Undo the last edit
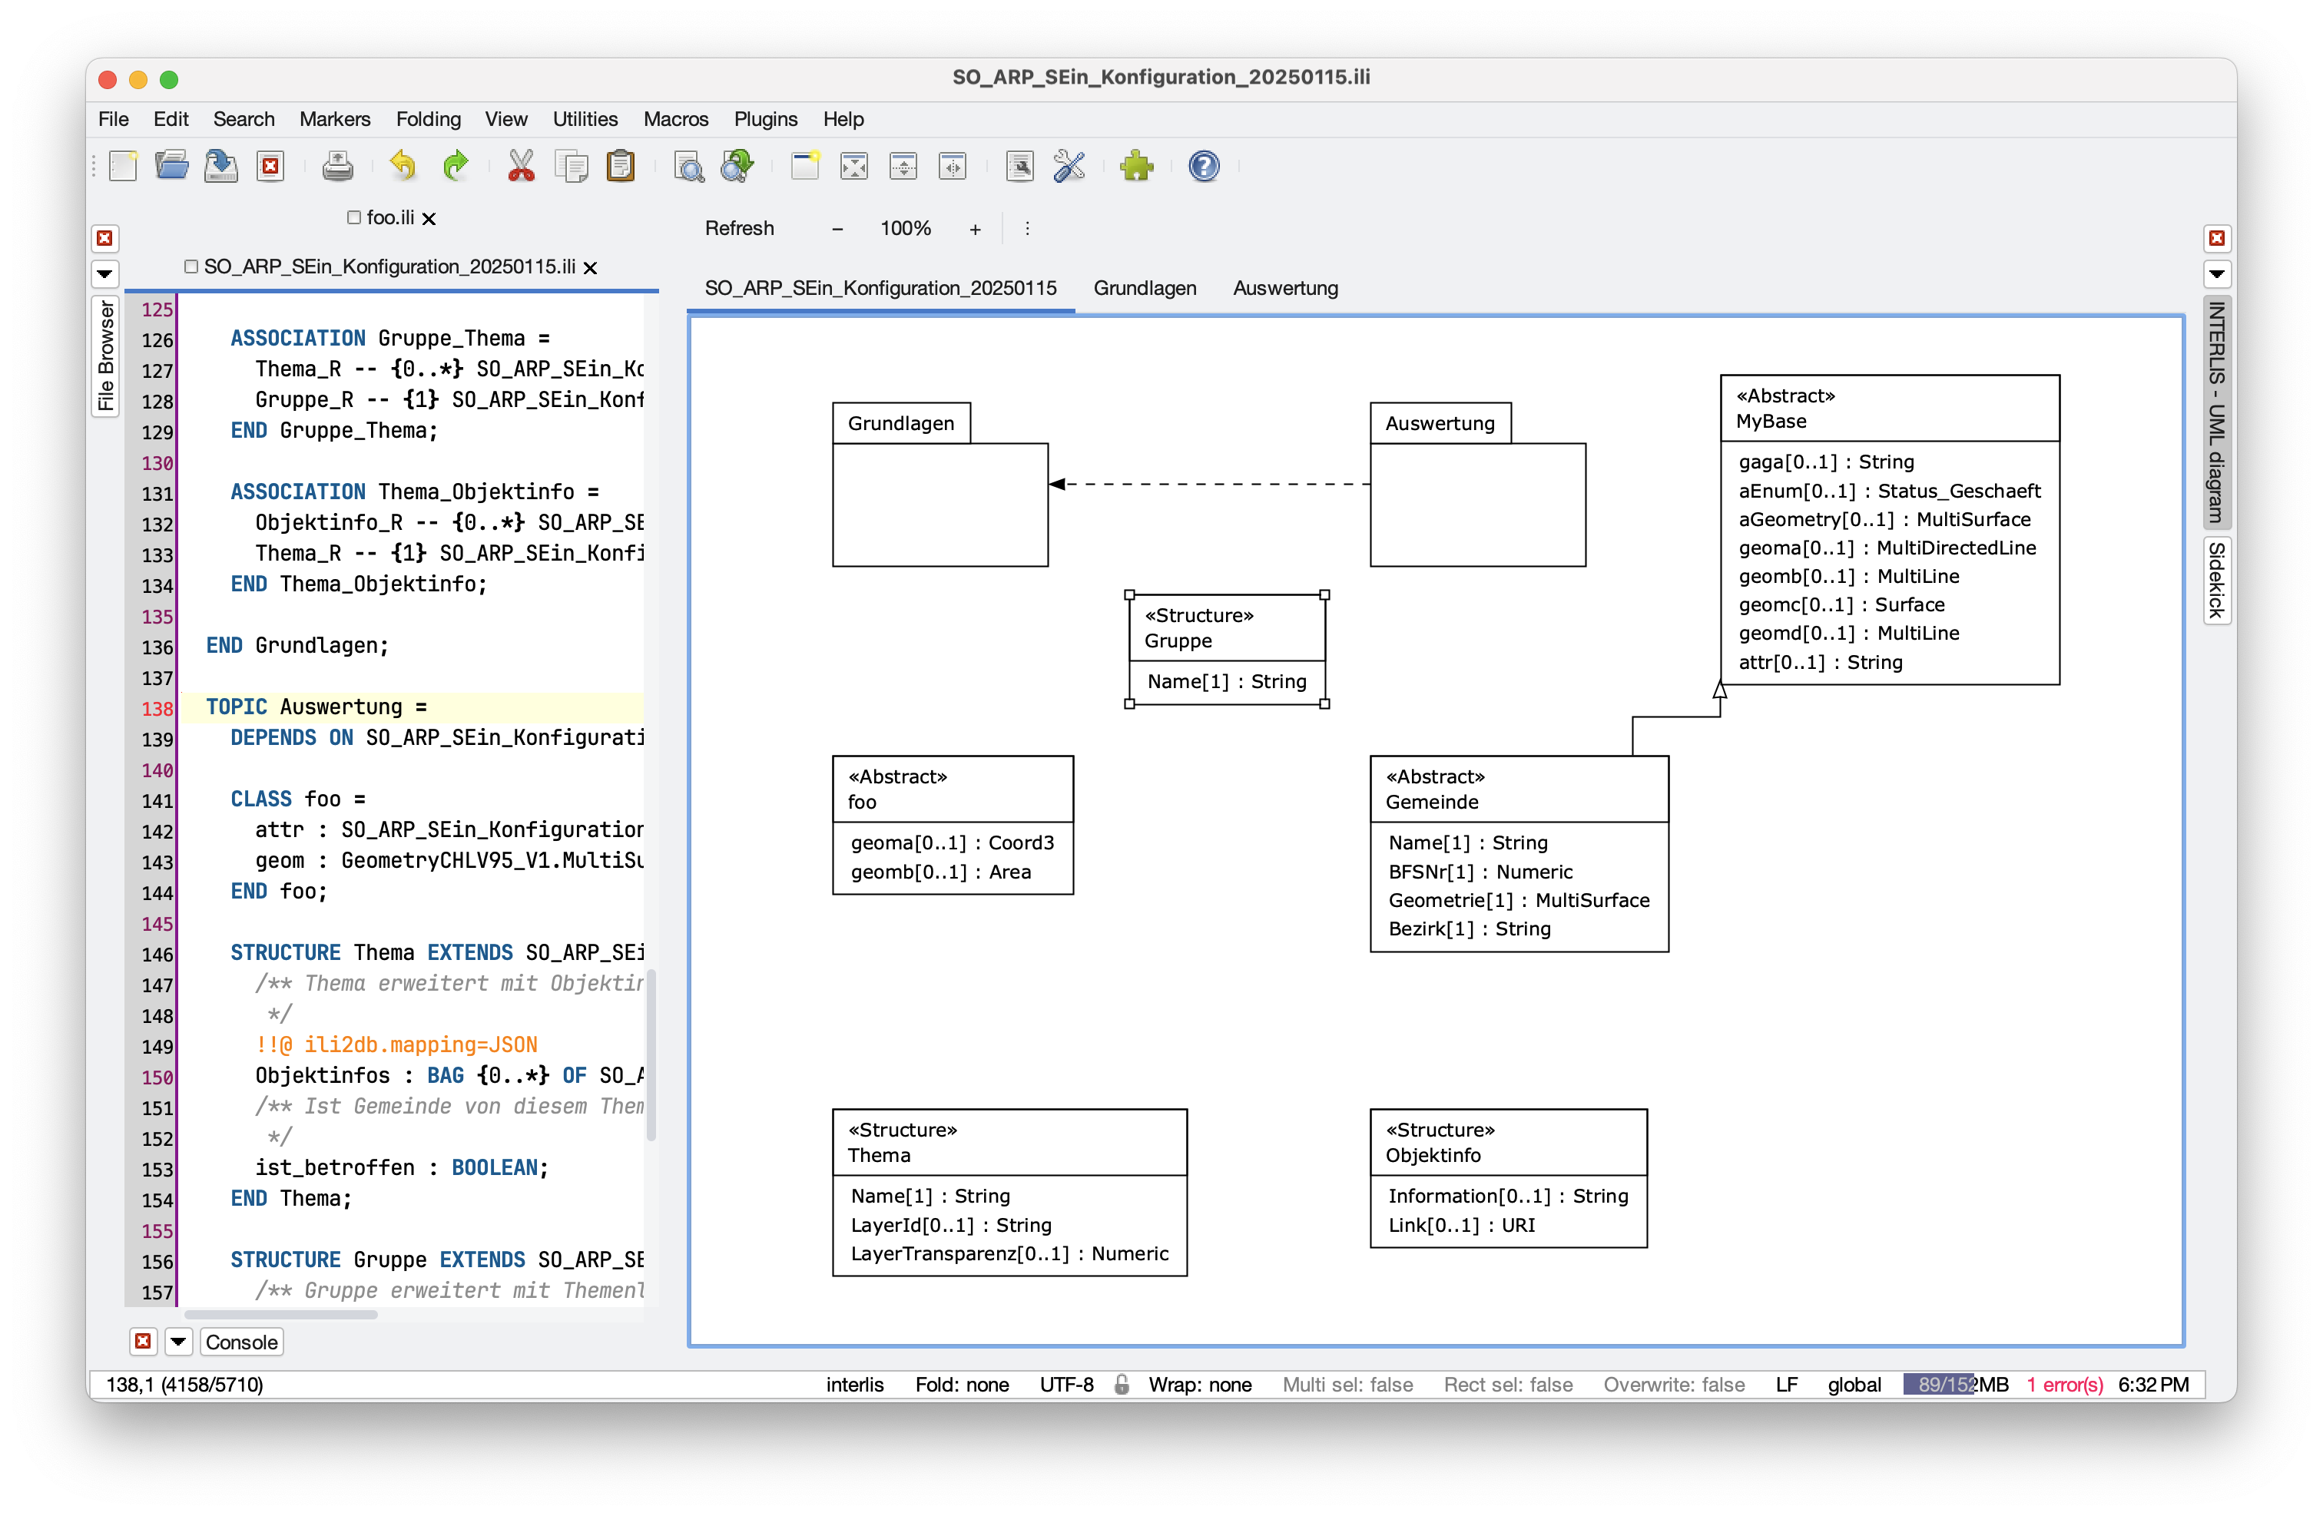2323x1516 pixels. point(403,166)
